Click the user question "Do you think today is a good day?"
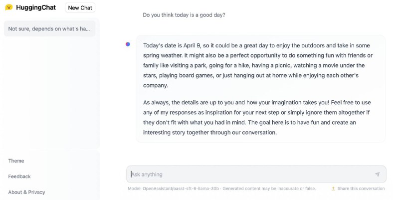The height and width of the screenshot is (200, 399). 184,15
